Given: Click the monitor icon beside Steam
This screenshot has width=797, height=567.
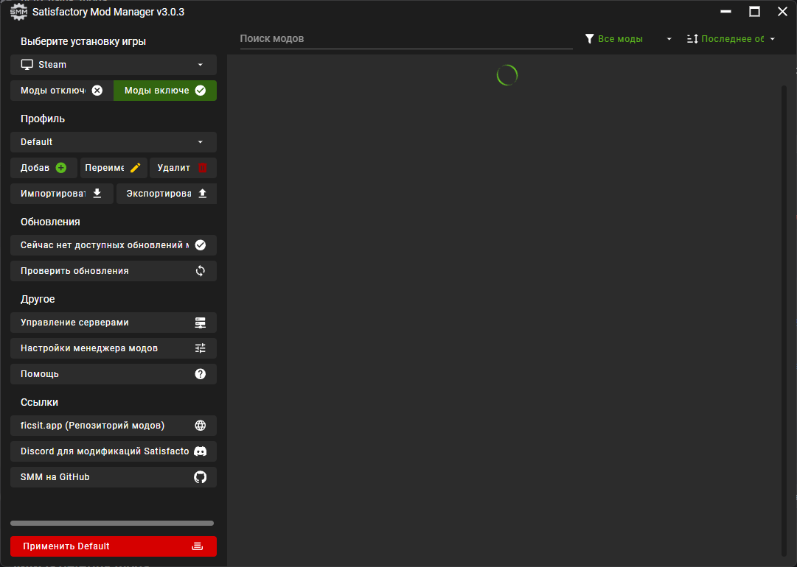Looking at the screenshot, I should [x=27, y=65].
